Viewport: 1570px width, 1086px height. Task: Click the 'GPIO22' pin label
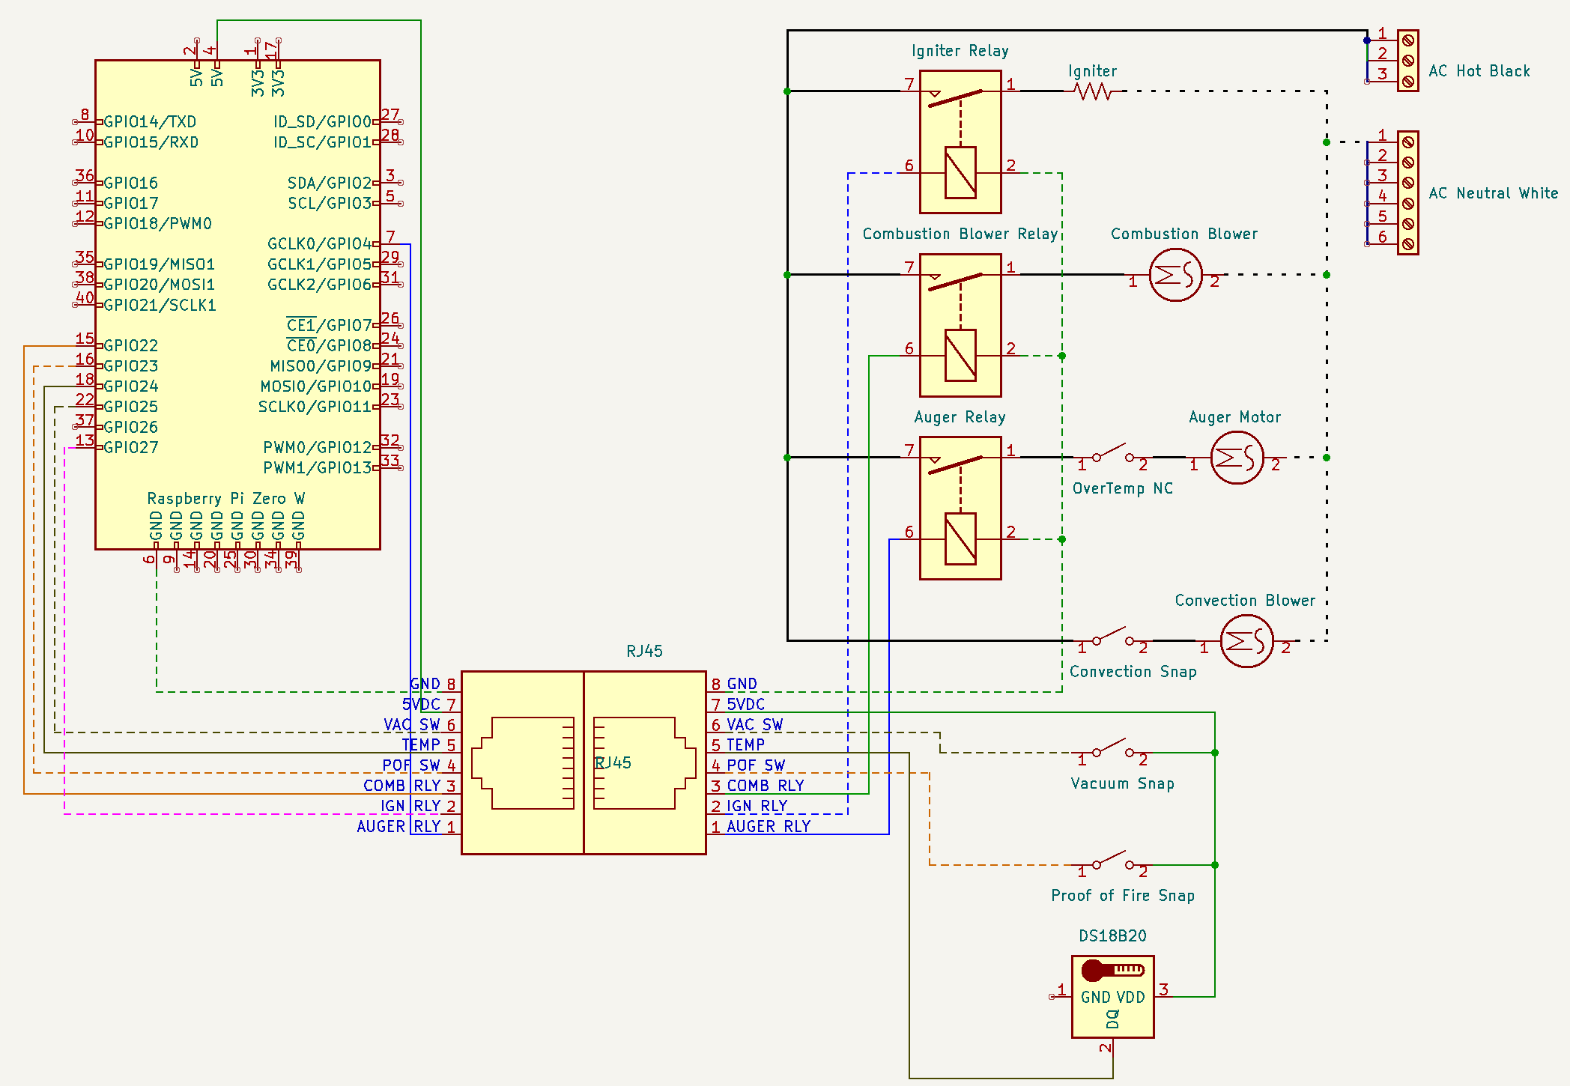coord(131,346)
